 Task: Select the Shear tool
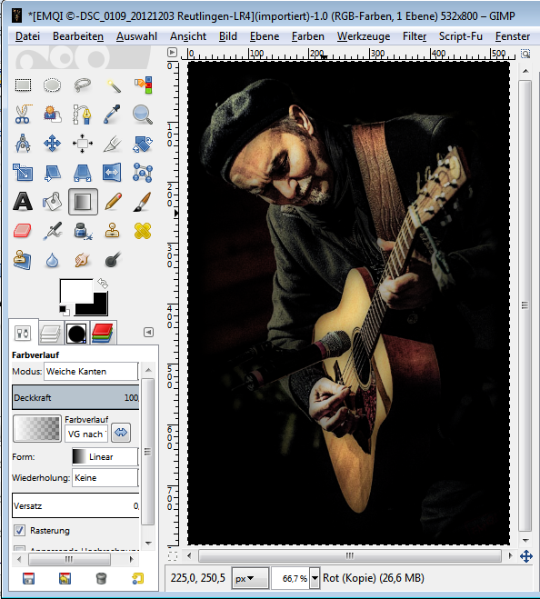tap(53, 173)
